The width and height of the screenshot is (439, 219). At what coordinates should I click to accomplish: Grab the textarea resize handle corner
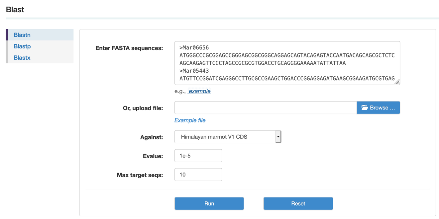tap(397, 82)
